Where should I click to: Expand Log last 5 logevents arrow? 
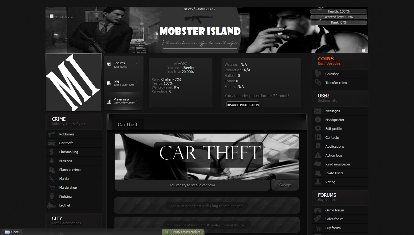137,82
